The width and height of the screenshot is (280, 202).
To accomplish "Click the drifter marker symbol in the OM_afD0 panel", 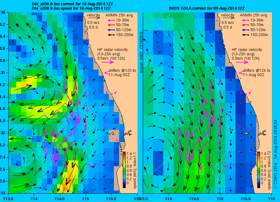I will [x=107, y=73].
